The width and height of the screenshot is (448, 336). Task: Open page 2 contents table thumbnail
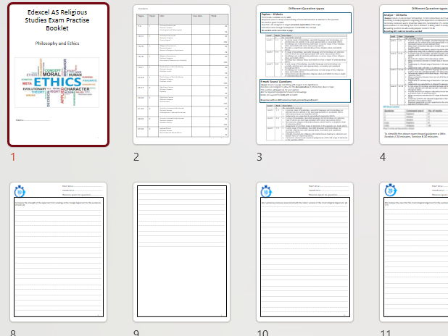182,75
